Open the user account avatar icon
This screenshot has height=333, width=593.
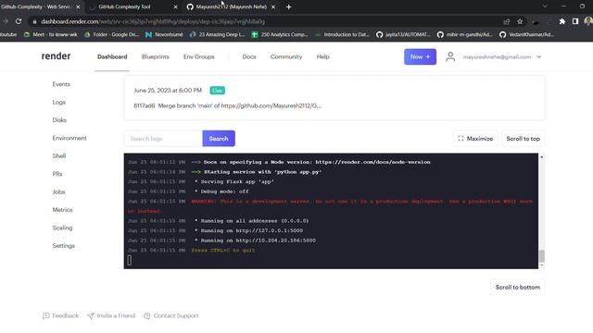point(450,56)
